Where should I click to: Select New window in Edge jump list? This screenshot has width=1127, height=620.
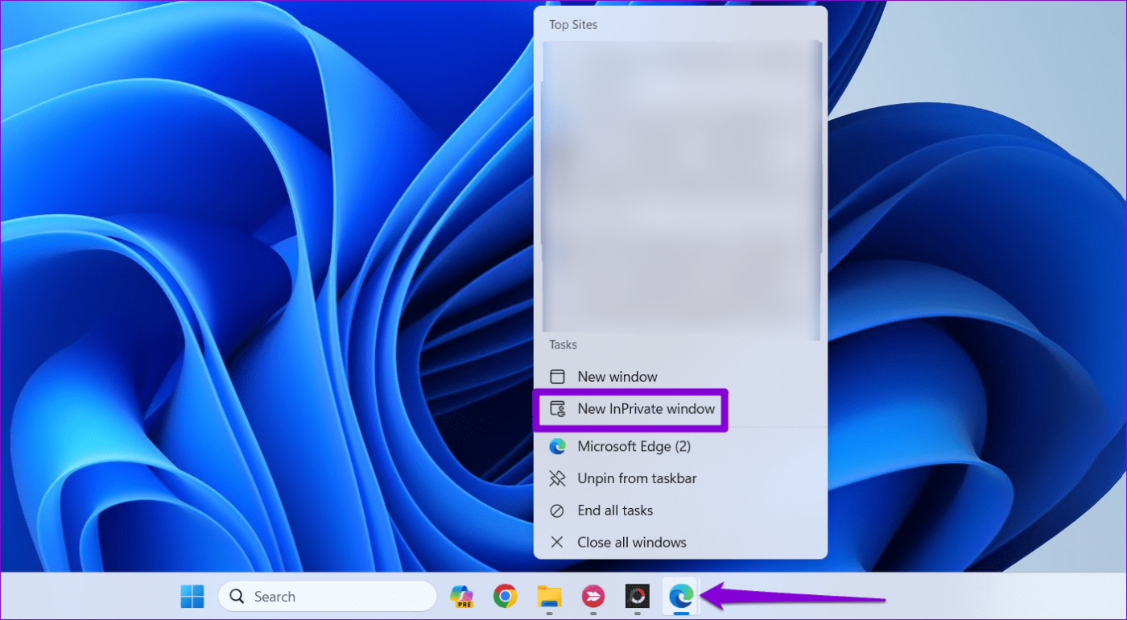[680, 377]
